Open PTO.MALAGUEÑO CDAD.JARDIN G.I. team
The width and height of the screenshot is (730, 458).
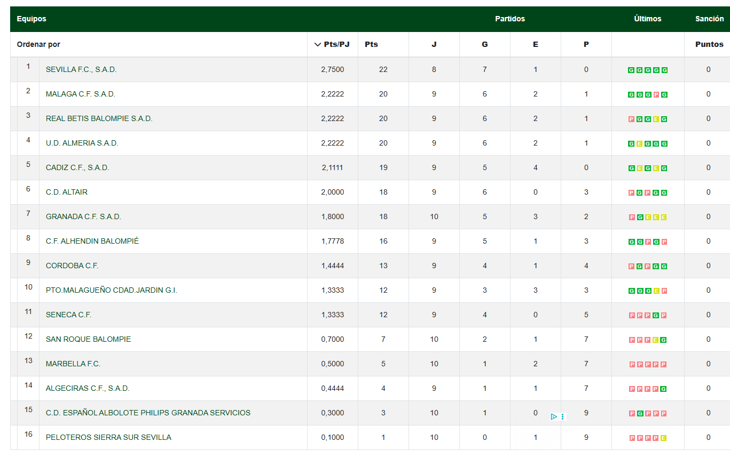tap(112, 290)
